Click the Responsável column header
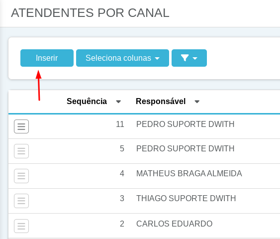 (161, 102)
